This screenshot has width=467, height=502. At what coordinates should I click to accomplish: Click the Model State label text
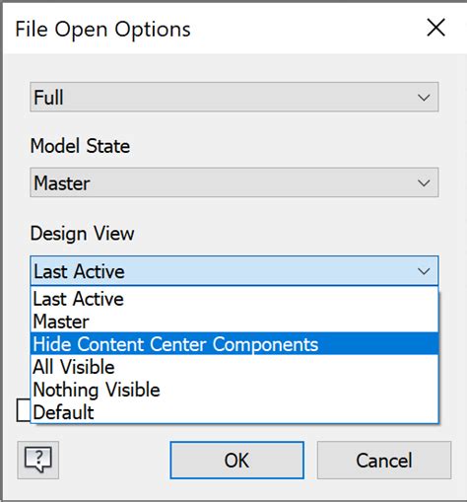pos(80,146)
